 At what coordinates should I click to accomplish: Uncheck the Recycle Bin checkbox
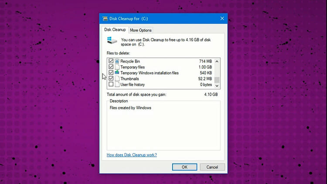point(111,61)
